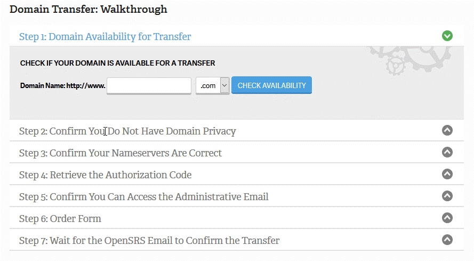Open the .com domain extension dropdown
Image resolution: width=474 pixels, height=261 pixels.
(x=212, y=85)
